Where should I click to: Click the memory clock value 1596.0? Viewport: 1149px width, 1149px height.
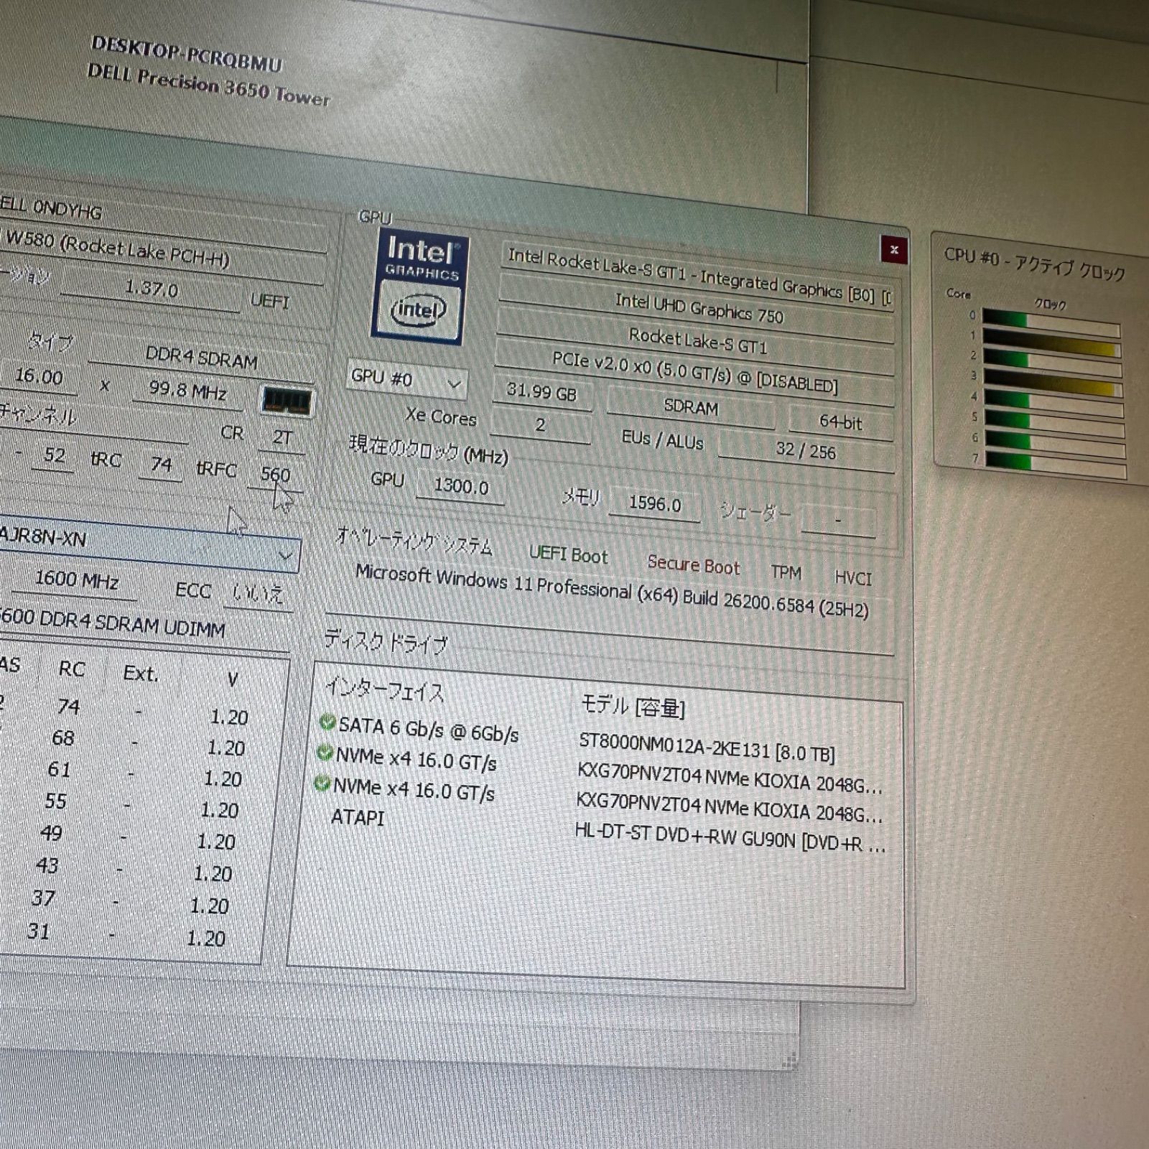pos(655,504)
